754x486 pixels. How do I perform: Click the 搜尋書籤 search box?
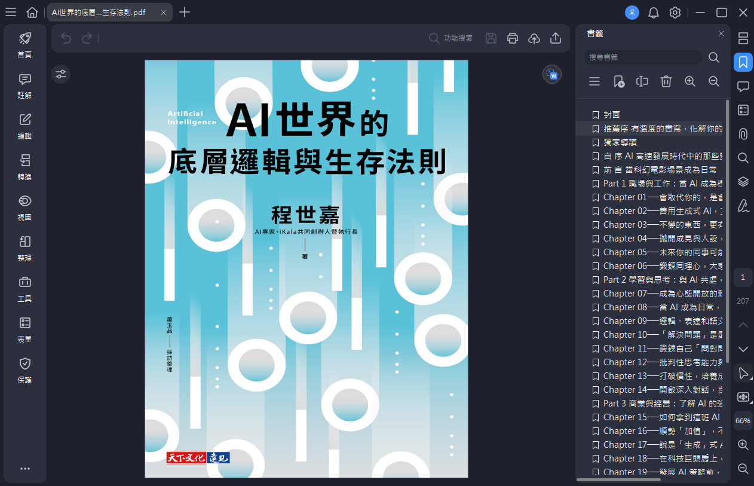pyautogui.click(x=643, y=57)
